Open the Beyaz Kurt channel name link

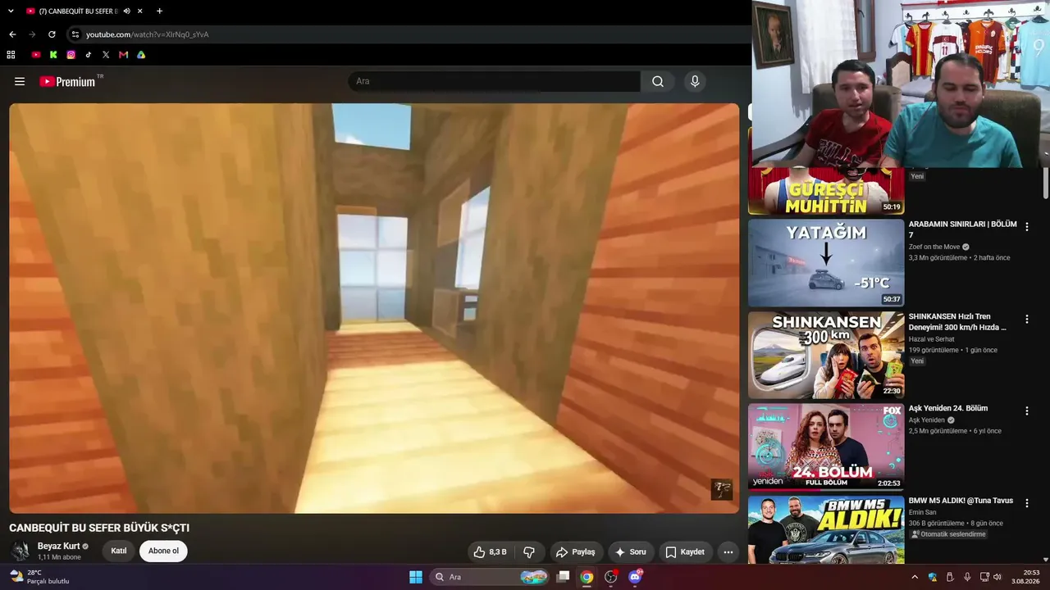pos(58,546)
